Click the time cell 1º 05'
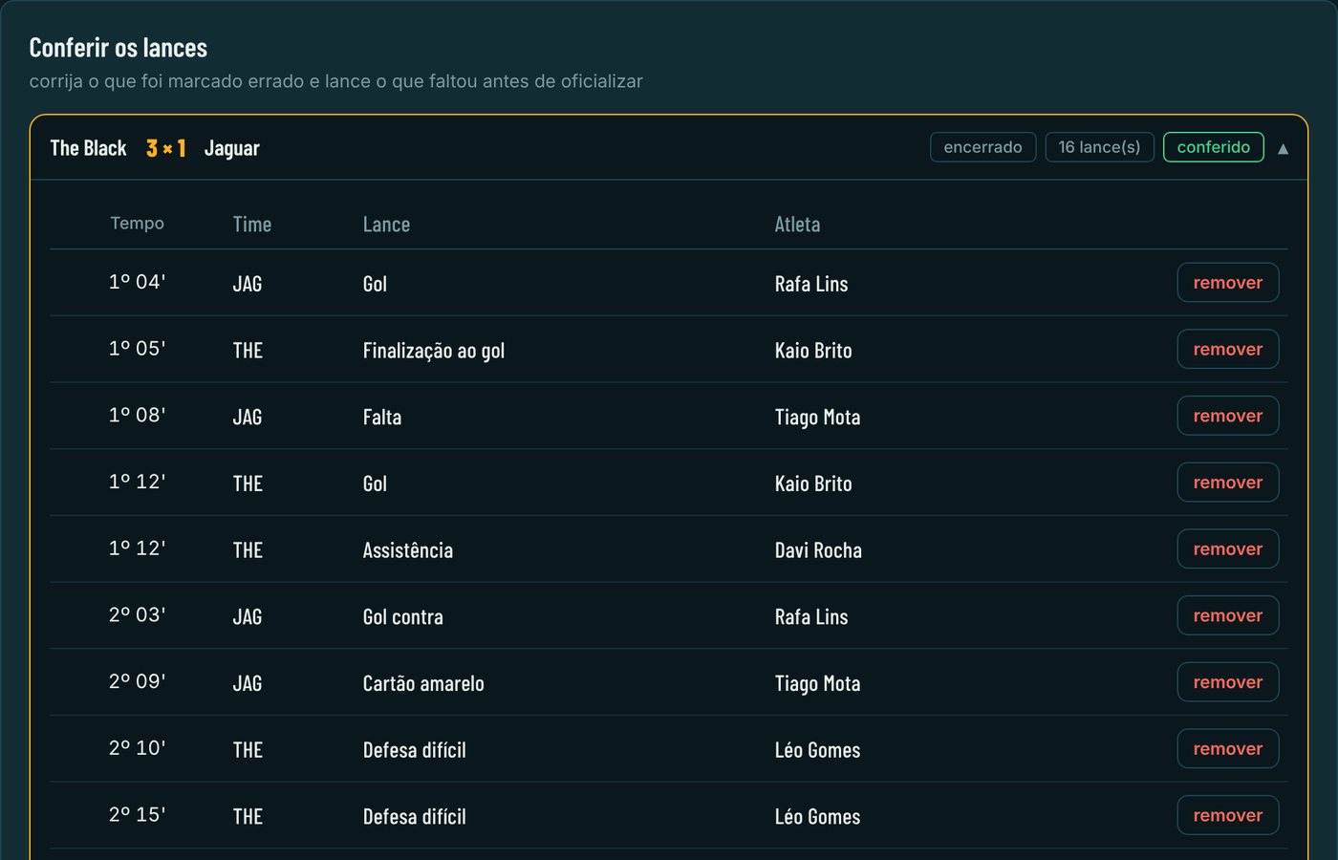This screenshot has width=1338, height=860. [x=137, y=349]
